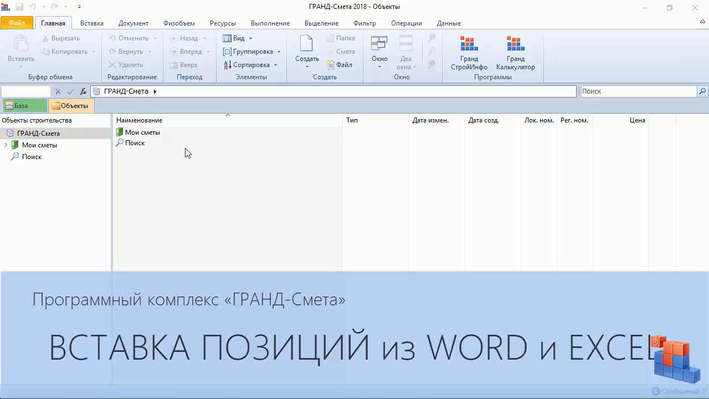Click the Дата измен. column header
709x399 pixels.
(x=437, y=120)
